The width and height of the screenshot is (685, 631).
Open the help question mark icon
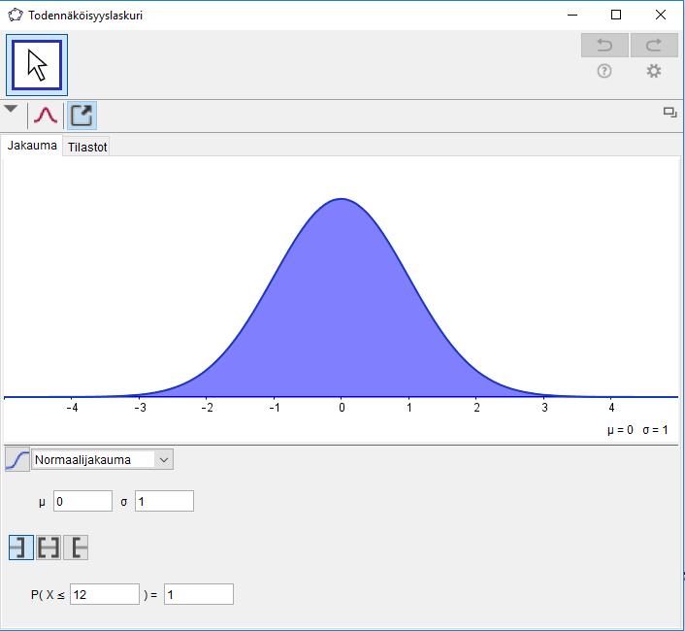coord(604,71)
